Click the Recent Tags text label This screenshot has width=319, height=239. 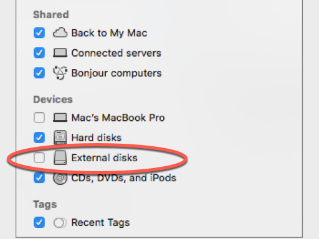pos(100,223)
